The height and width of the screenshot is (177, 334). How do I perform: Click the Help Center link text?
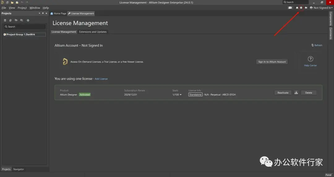pyautogui.click(x=310, y=65)
